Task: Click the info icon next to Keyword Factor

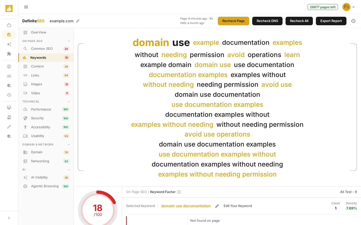Action: click(179, 192)
